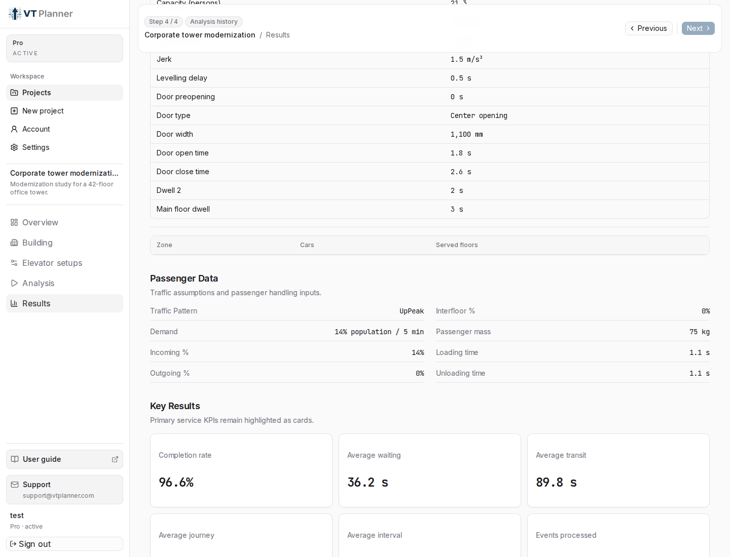
Task: Click the Next button
Action: (698, 28)
